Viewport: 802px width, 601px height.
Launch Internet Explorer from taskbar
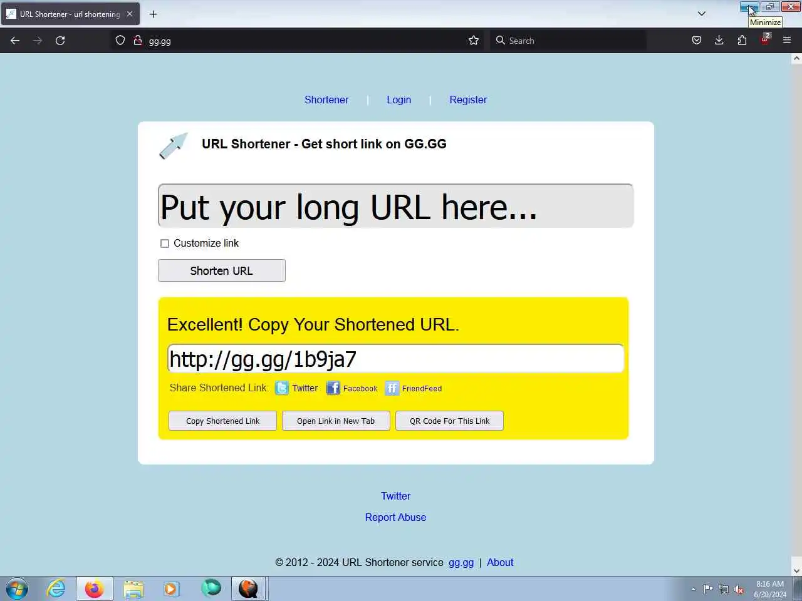pos(56,589)
